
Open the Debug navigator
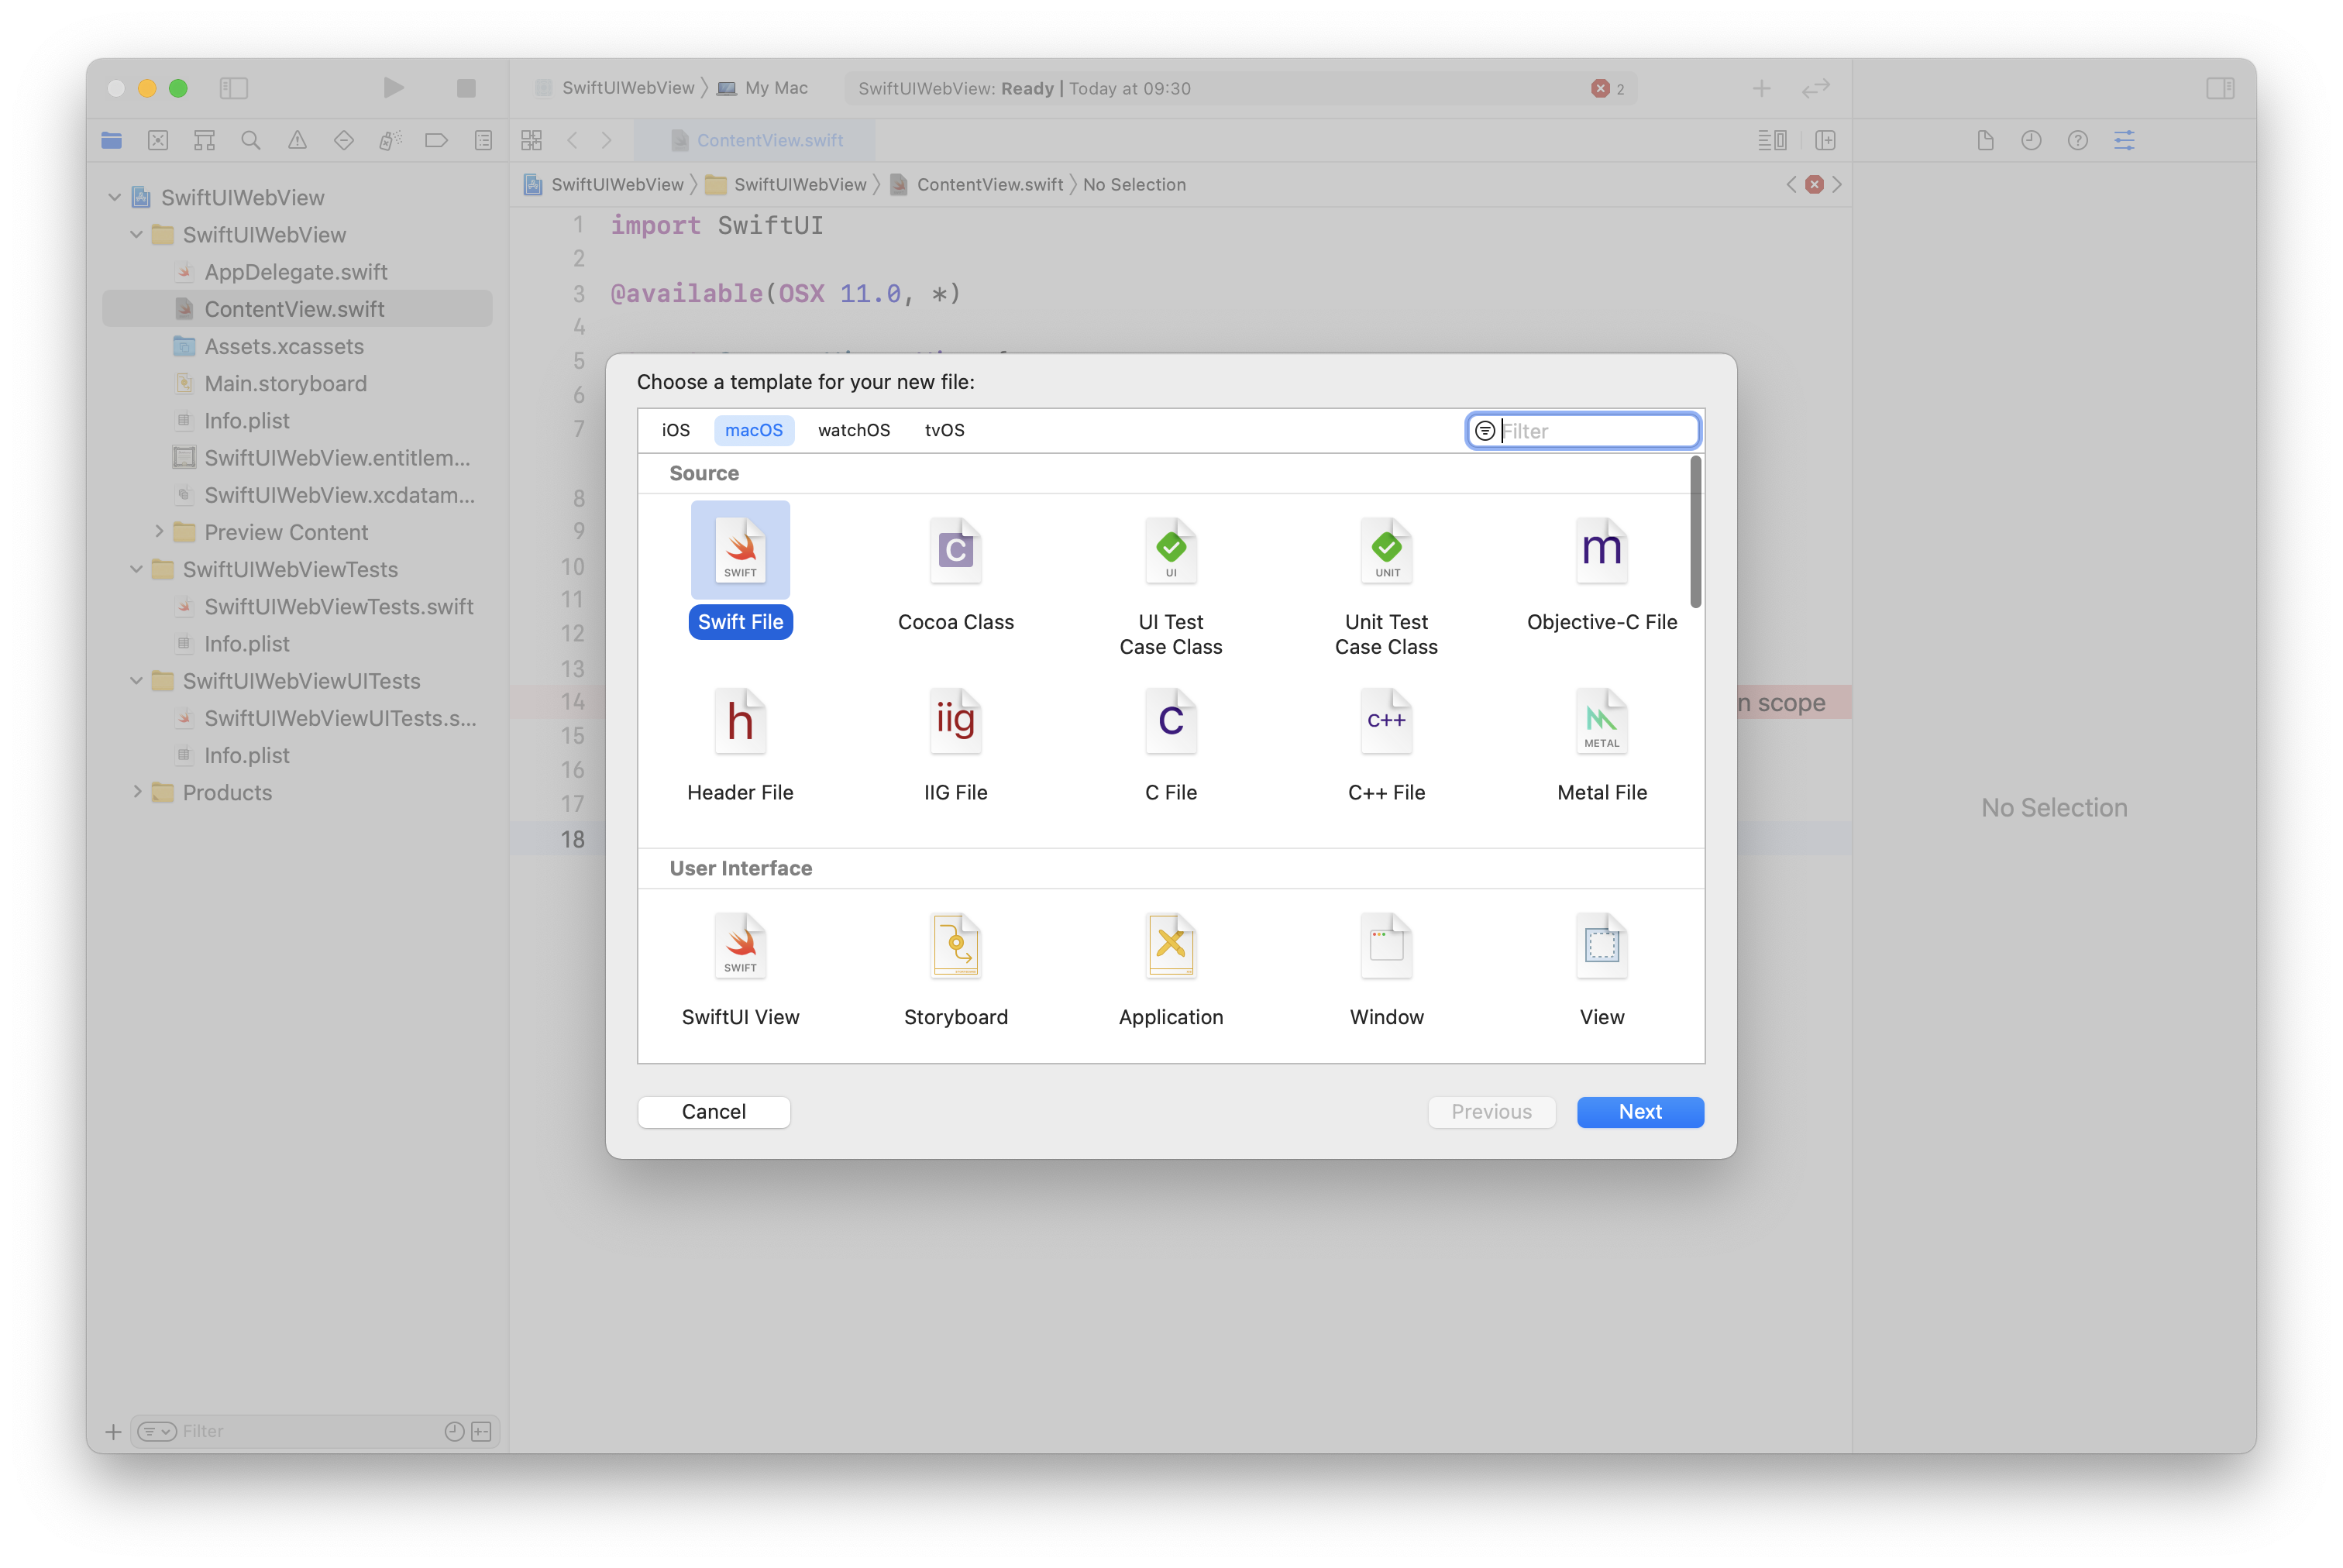390,140
